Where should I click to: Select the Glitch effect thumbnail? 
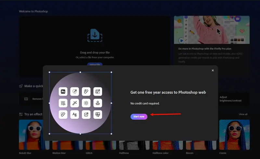tap(101, 145)
